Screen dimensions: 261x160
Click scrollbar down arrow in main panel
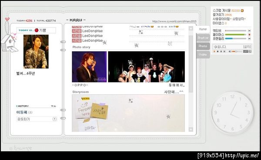pyautogui.click(x=191, y=129)
